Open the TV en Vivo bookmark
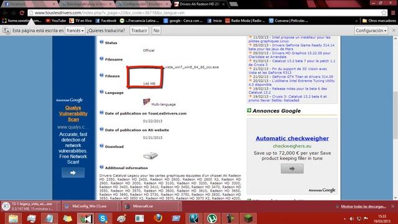The image size is (398, 224). [80, 21]
